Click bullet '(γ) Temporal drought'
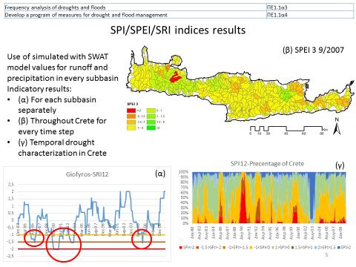356x267 pixels. pos(56,142)
